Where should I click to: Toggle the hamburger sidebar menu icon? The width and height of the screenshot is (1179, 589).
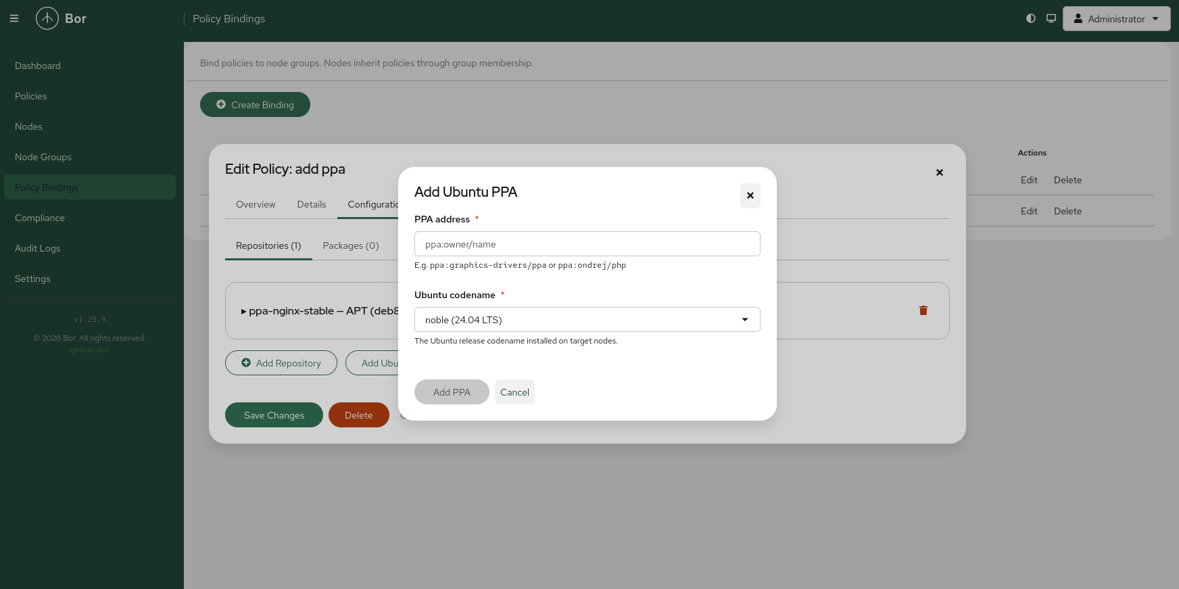[x=14, y=19]
